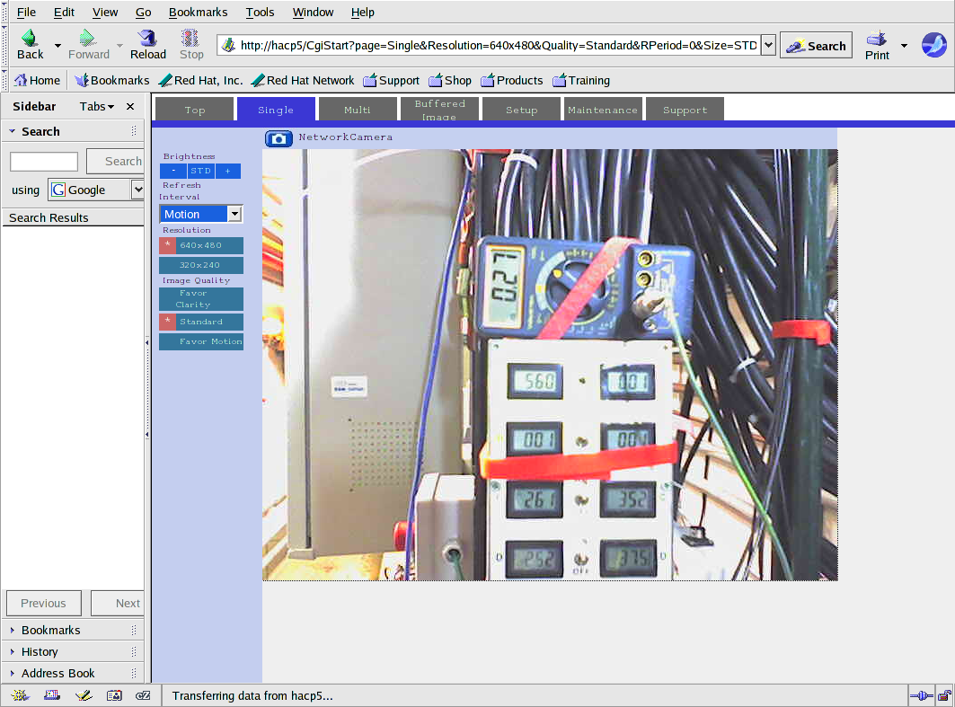This screenshot has width=955, height=707.
Task: Open IRC Chat icon in status bar
Action: (143, 695)
